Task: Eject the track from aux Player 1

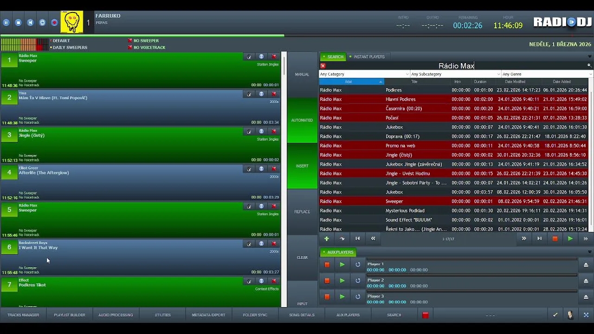Action: pyautogui.click(x=586, y=264)
